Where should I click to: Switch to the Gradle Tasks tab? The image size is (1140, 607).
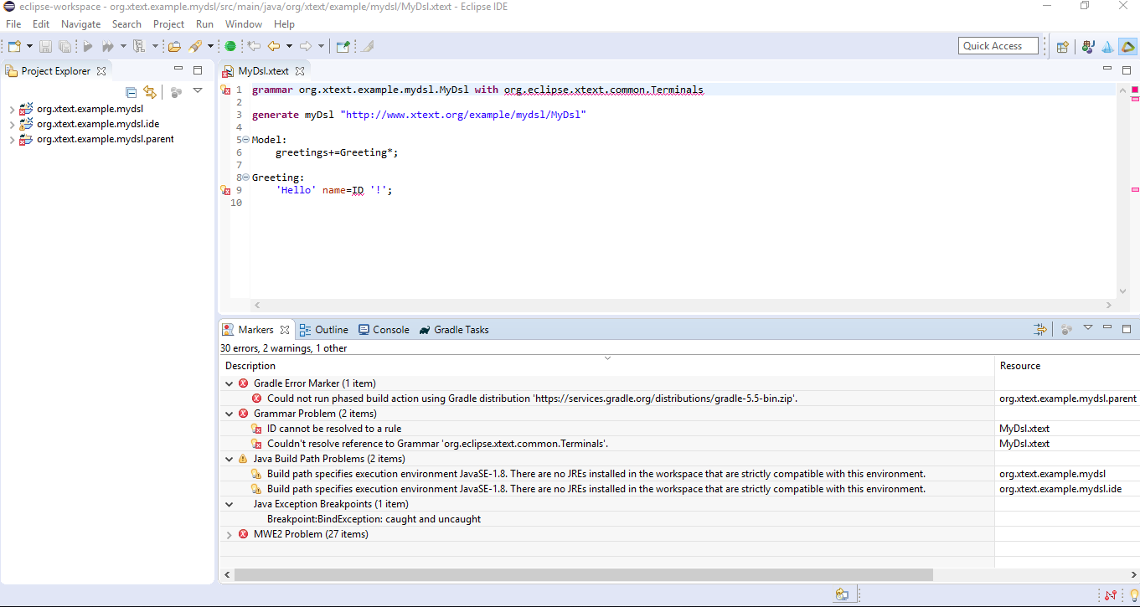(x=454, y=330)
